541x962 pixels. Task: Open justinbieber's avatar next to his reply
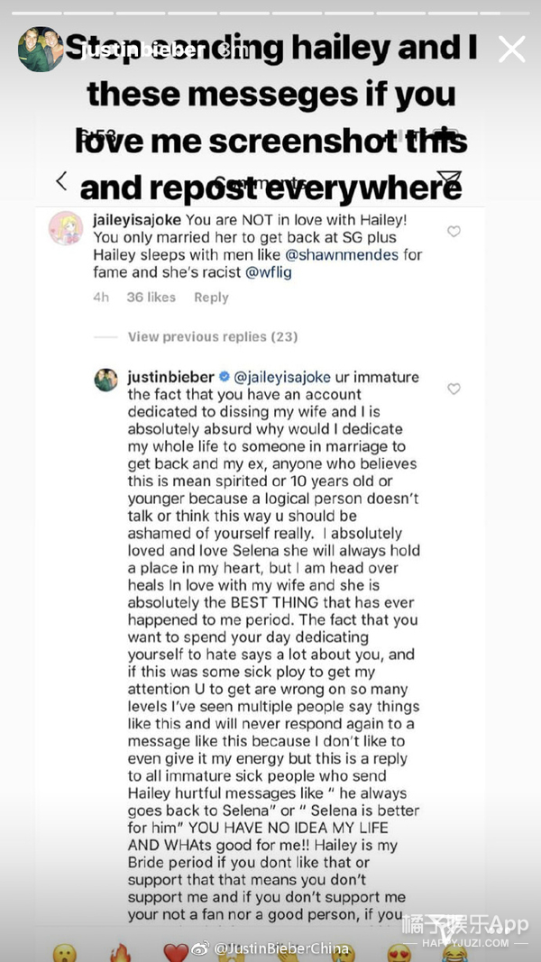(x=106, y=380)
